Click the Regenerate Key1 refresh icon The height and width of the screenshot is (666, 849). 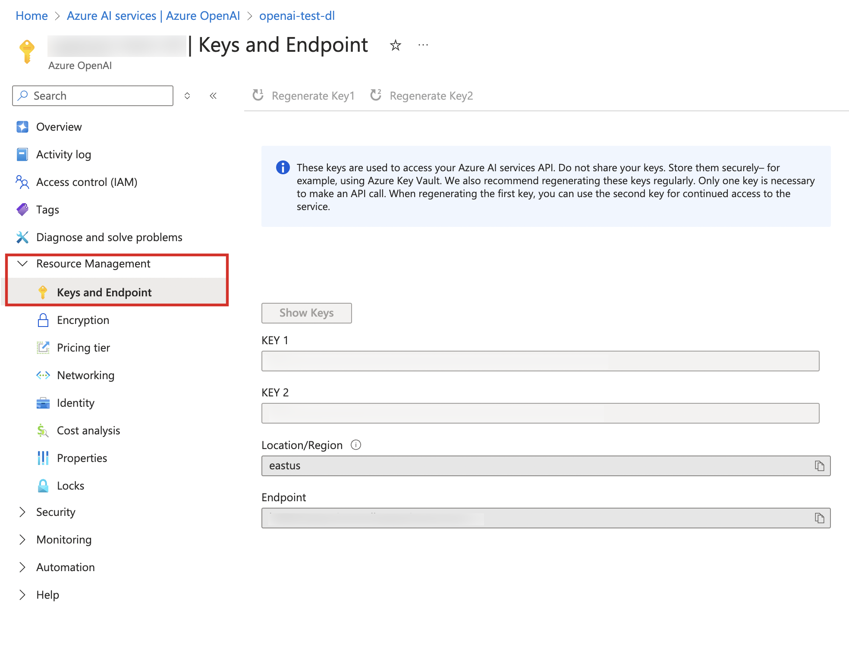pyautogui.click(x=258, y=95)
